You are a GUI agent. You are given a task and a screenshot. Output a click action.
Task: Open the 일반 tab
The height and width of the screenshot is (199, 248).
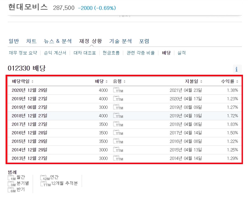(x=14, y=41)
